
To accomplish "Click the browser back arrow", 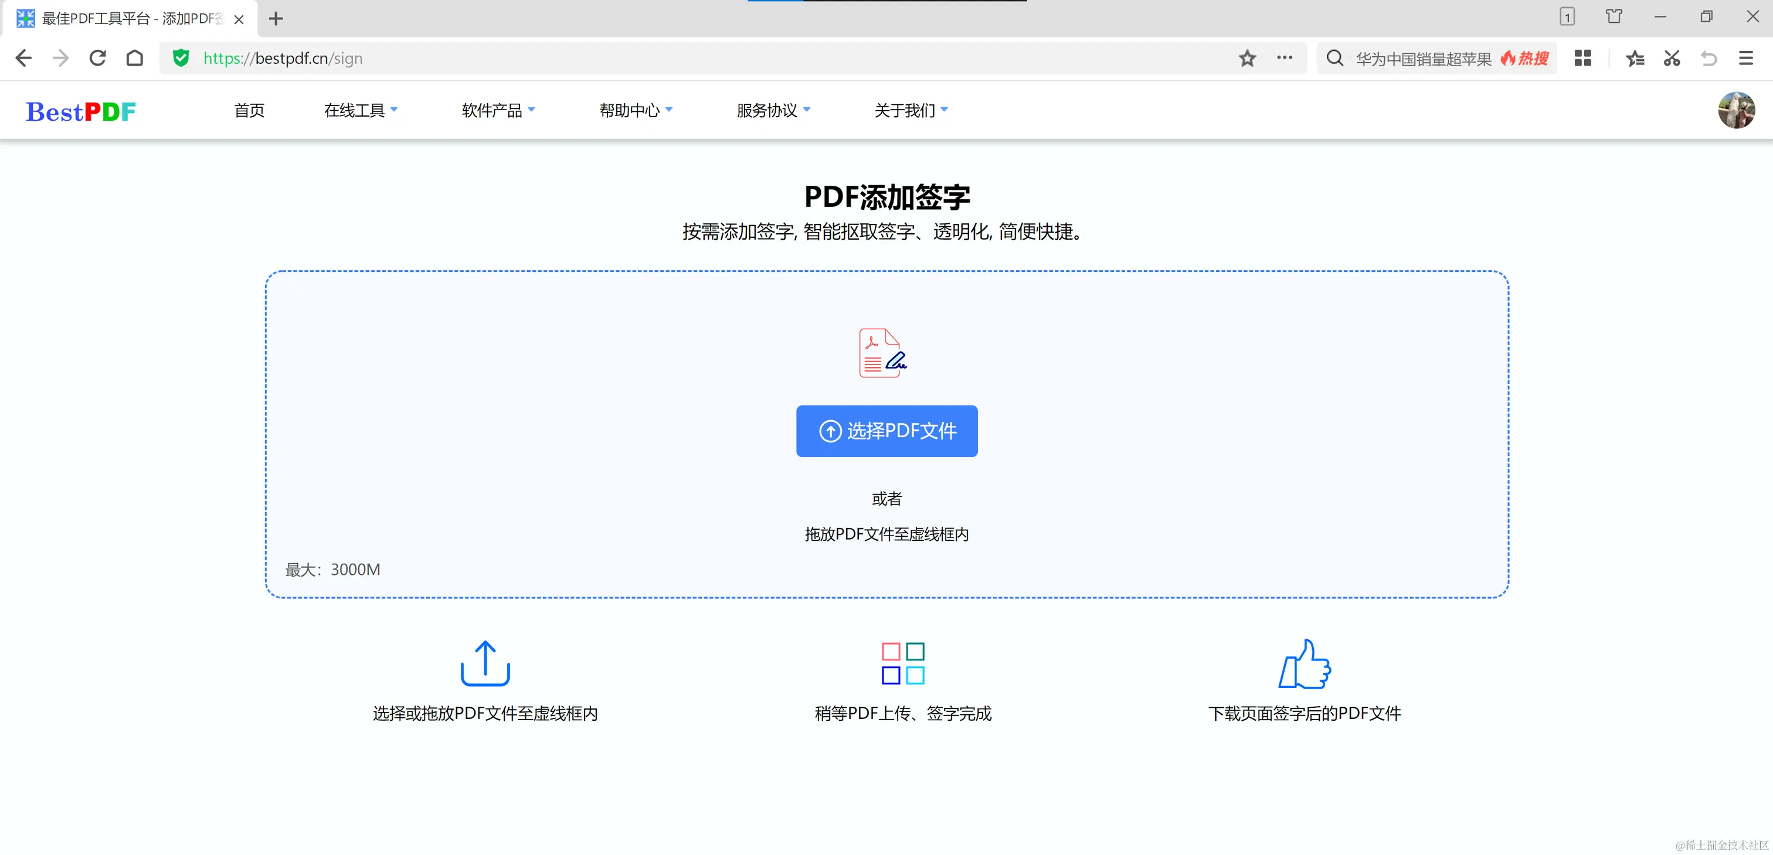I will tap(23, 59).
